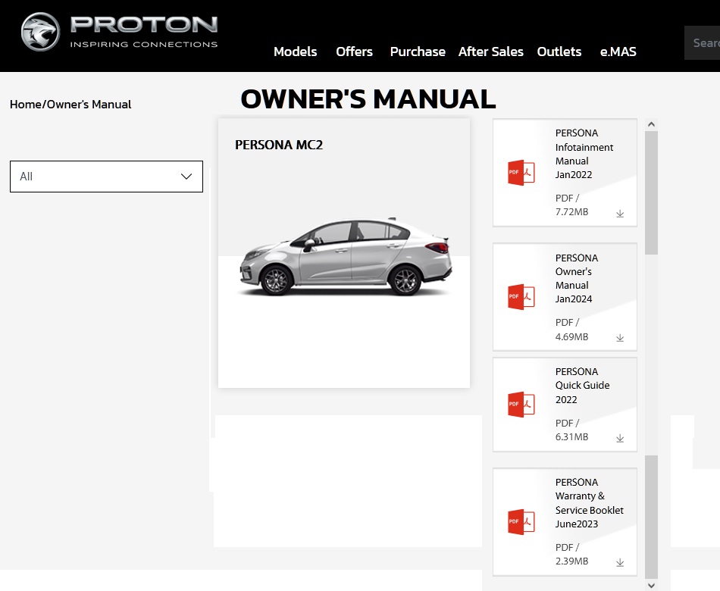The height and width of the screenshot is (591, 720).
Task: Download the Warranty Booklet 2.39MB file
Action: tap(620, 562)
